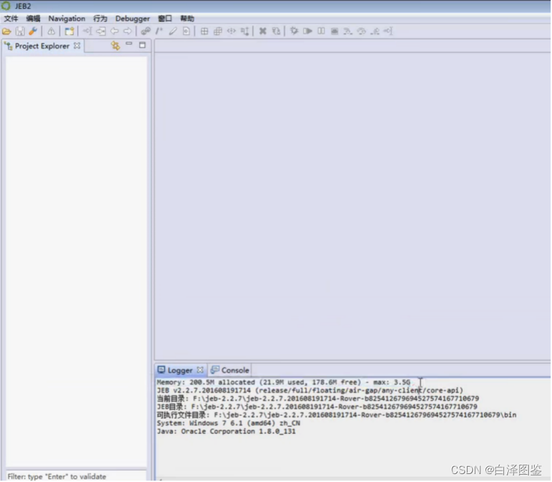Open the 编辑 menu
552x482 pixels.
point(33,19)
